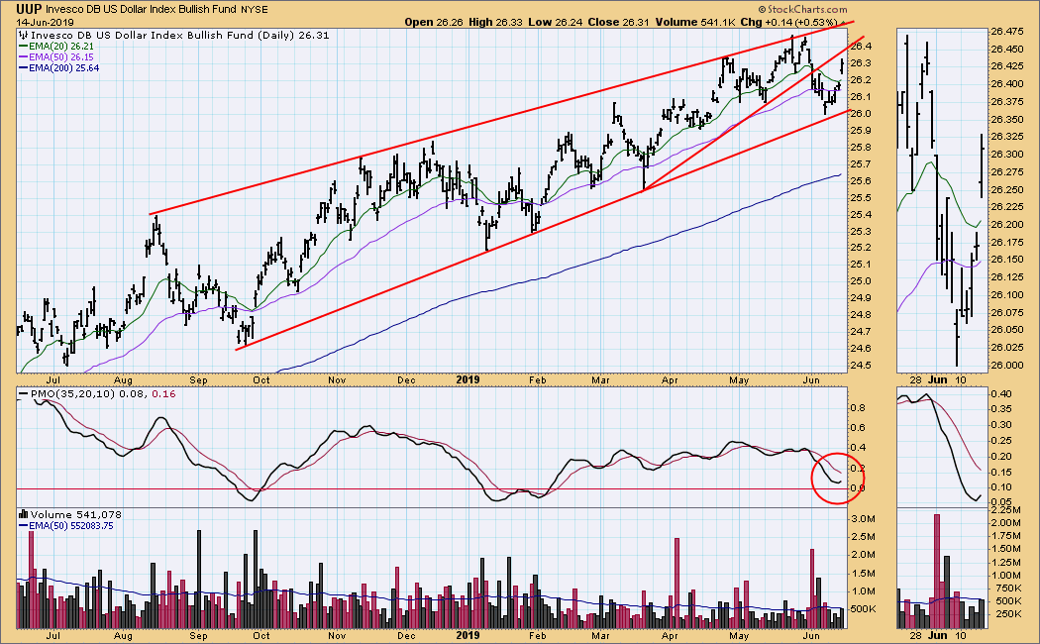This screenshot has width=1040, height=644.
Task: Click 'Dec' on the volume panel's date axis
Action: (406, 636)
